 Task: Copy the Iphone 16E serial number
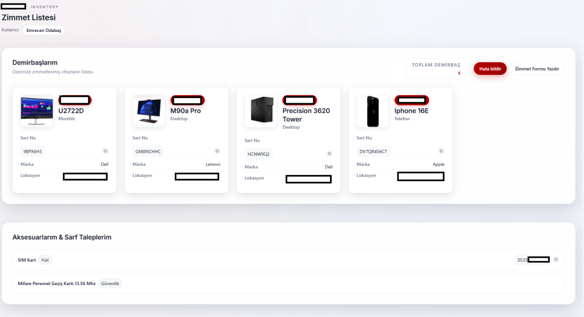441,151
